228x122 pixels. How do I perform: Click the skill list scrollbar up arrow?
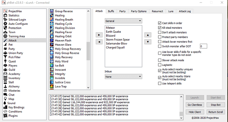click(88, 11)
